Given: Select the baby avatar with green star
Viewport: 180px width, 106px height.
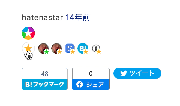Looking at the screenshot, I should pos(44,48).
